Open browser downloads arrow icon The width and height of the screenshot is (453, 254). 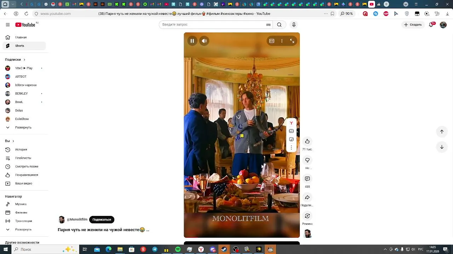(x=447, y=14)
